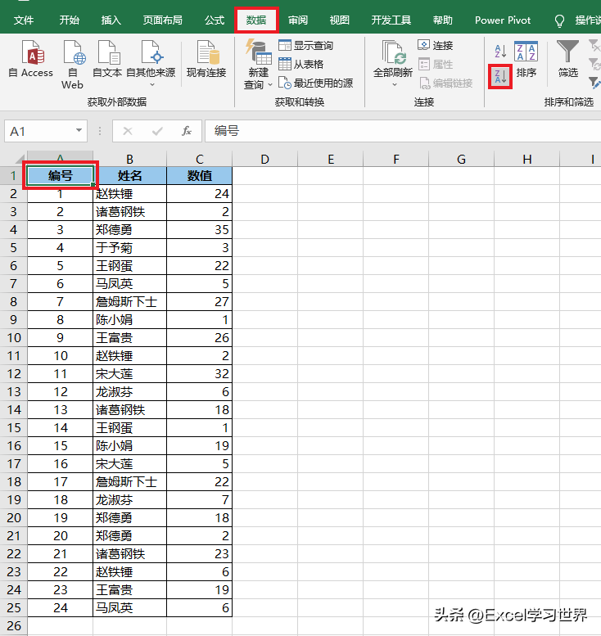The image size is (601, 636).
Task: Switch to the Developer (开发工具) tab
Action: click(391, 20)
